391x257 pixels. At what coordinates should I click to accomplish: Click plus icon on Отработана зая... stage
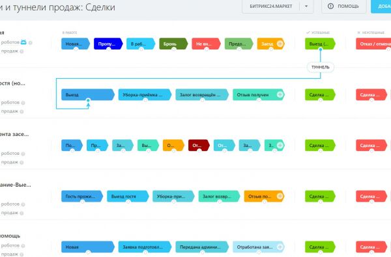280,247
